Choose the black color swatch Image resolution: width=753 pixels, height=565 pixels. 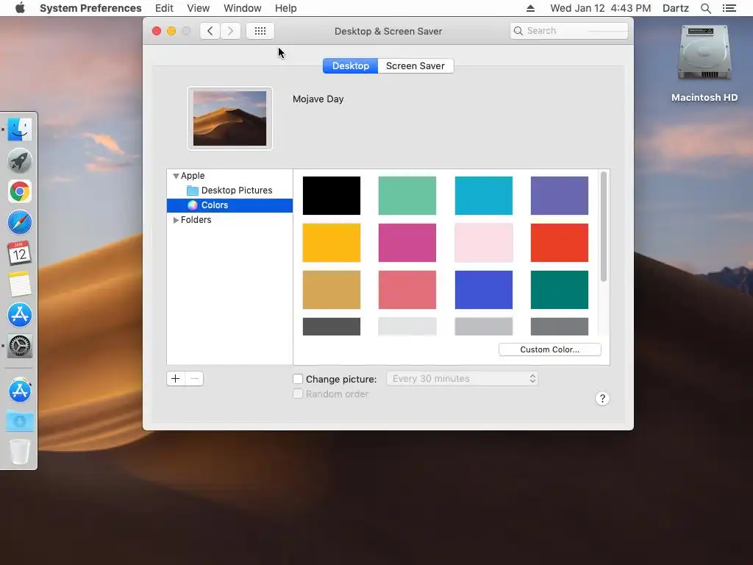tap(332, 196)
